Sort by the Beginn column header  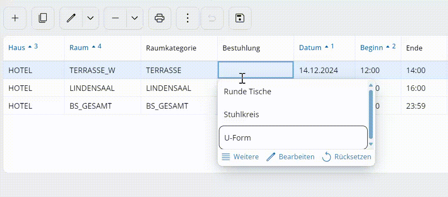click(378, 48)
